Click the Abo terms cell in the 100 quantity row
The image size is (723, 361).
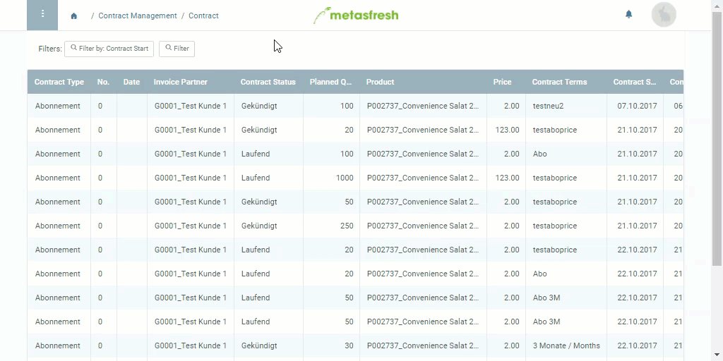pyautogui.click(x=566, y=154)
